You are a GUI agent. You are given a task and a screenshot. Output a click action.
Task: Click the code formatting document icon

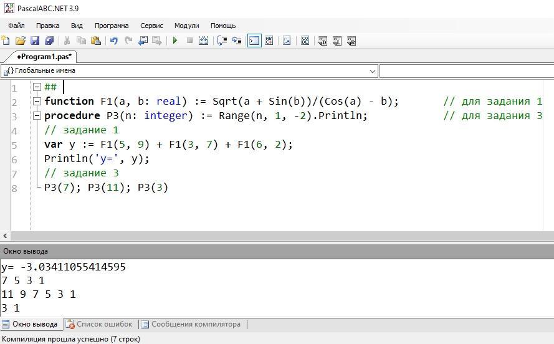pyautogui.click(x=287, y=41)
